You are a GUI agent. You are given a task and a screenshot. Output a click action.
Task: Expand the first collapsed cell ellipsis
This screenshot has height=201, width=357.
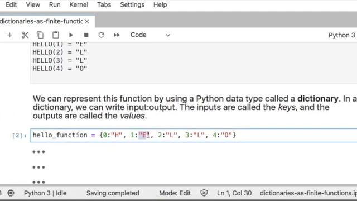point(38,152)
